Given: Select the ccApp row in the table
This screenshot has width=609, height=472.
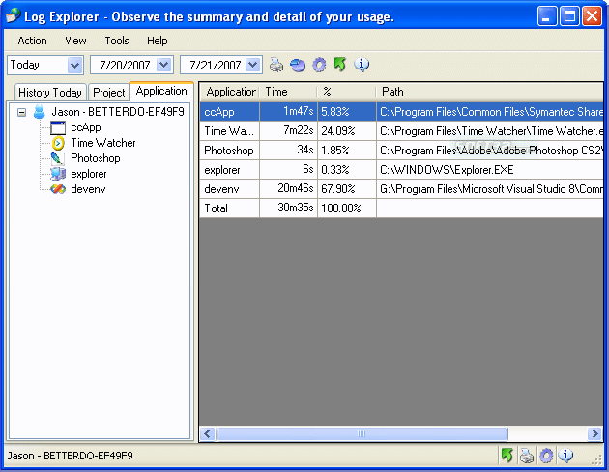Looking at the screenshot, I should pyautogui.click(x=401, y=112).
